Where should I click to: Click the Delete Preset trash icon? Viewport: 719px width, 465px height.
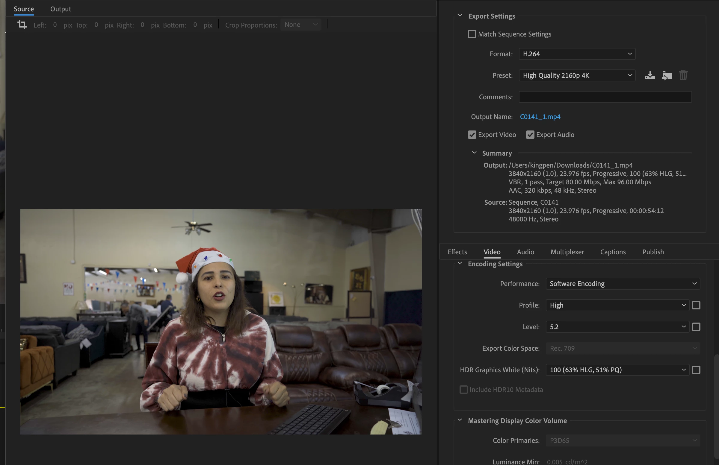683,75
